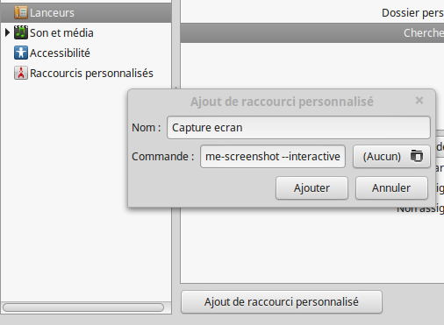
Task: Select the Lanceurs category label
Action: pyautogui.click(x=52, y=13)
